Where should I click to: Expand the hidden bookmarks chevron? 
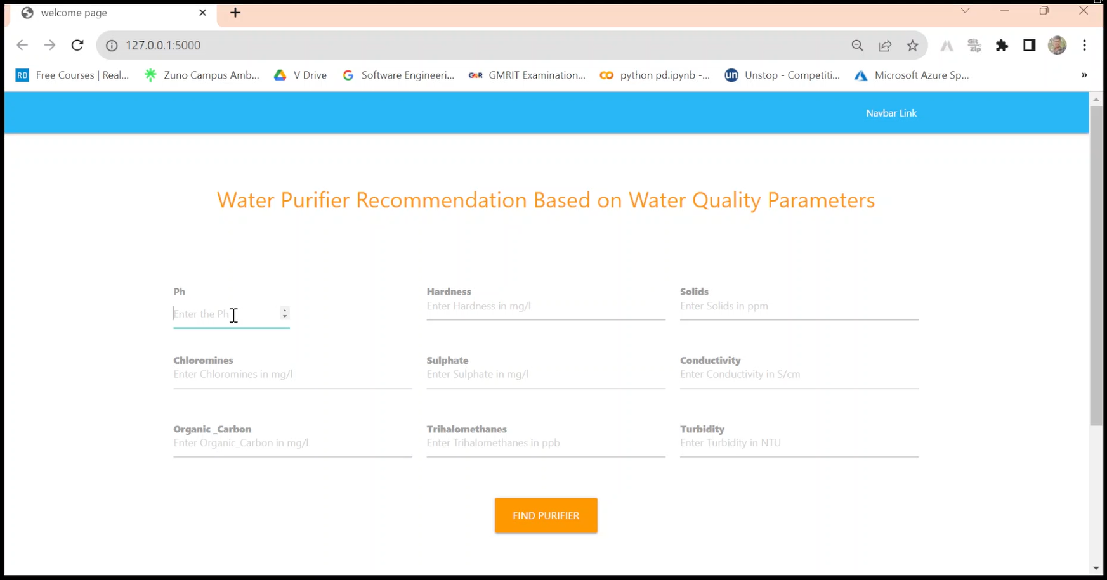click(1084, 75)
